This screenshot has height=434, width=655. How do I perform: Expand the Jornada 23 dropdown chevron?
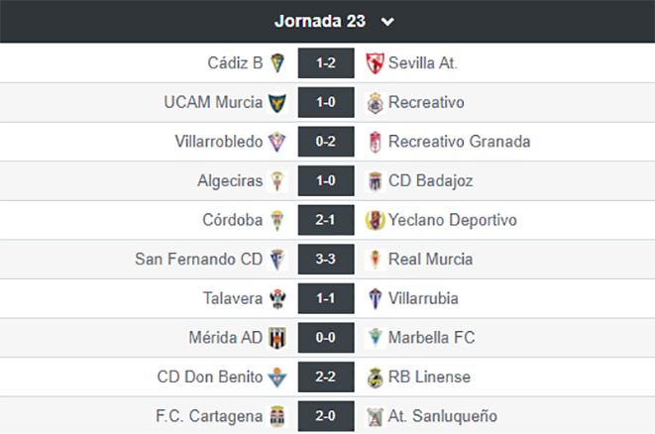click(x=387, y=22)
